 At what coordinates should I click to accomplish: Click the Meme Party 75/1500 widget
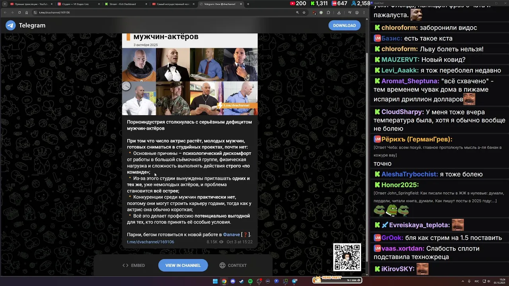[337, 280]
